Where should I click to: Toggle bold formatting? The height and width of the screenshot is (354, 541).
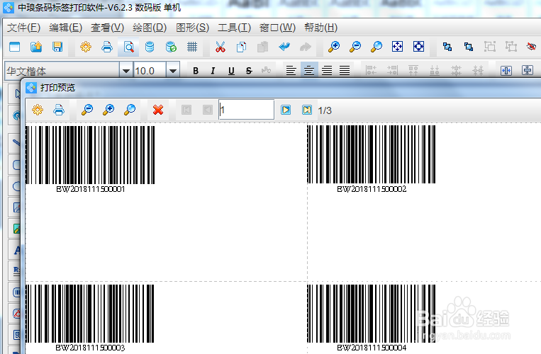[196, 71]
